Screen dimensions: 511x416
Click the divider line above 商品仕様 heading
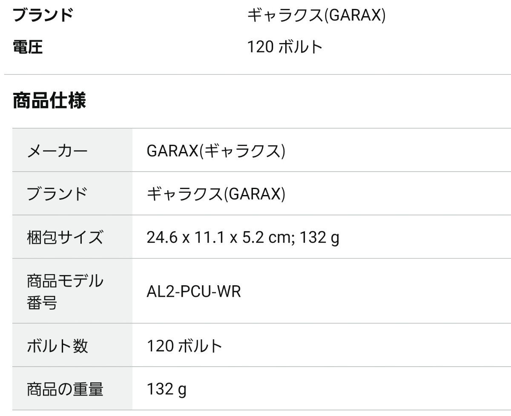click(255, 75)
